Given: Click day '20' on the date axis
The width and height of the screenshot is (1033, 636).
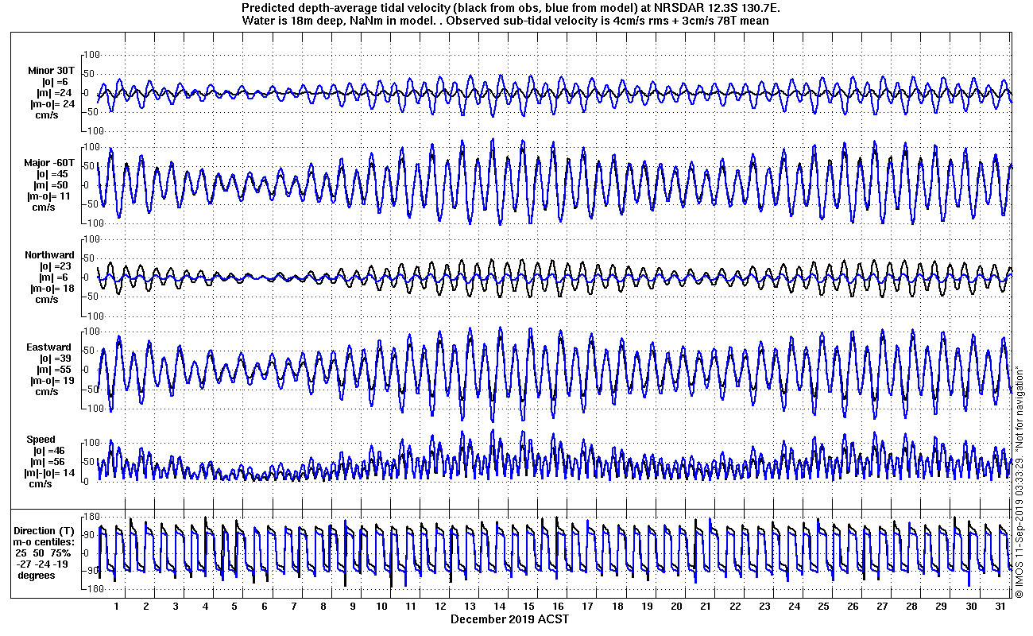Looking at the screenshot, I should coord(675,607).
